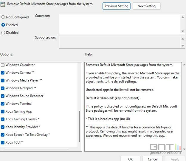Uncheck the Xbox TCUI checkbox
Image resolution: width=186 pixels, height=161 pixels.
(3, 142)
